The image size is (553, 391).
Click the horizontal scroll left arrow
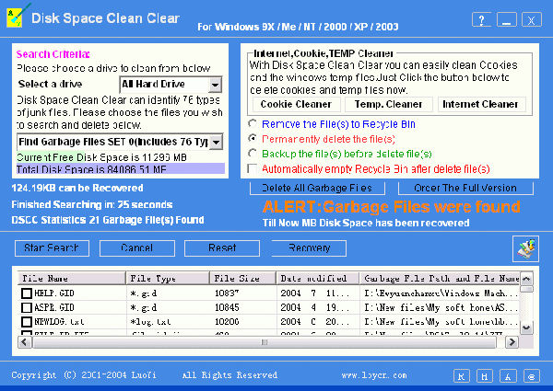tap(24, 341)
